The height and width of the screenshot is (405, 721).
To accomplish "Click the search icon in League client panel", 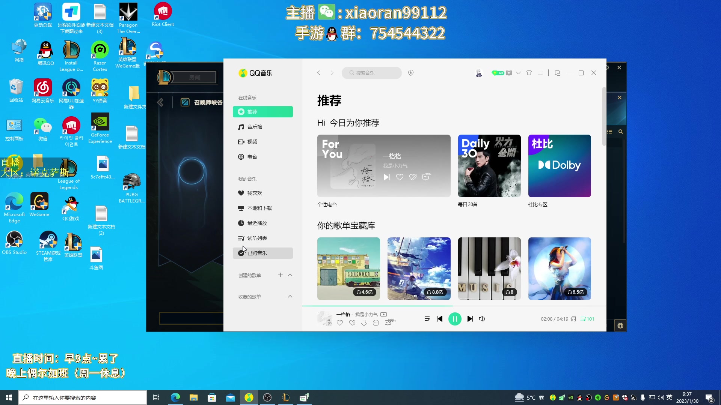I will click(x=621, y=132).
